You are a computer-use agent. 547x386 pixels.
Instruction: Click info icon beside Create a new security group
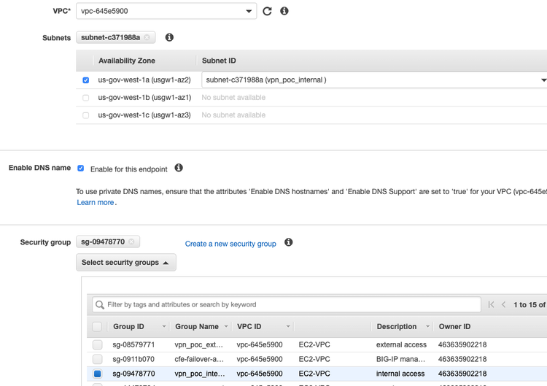288,242
